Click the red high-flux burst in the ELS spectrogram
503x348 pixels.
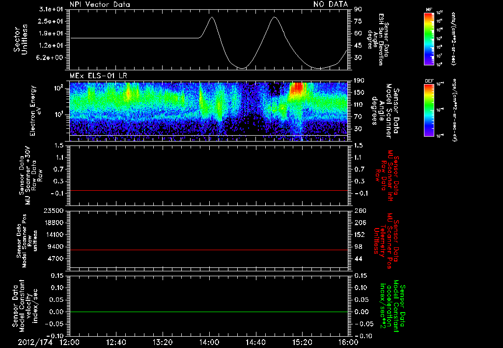(297, 87)
